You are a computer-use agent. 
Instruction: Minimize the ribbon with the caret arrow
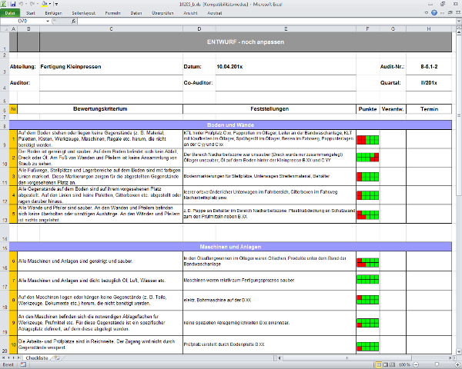pyautogui.click(x=426, y=13)
